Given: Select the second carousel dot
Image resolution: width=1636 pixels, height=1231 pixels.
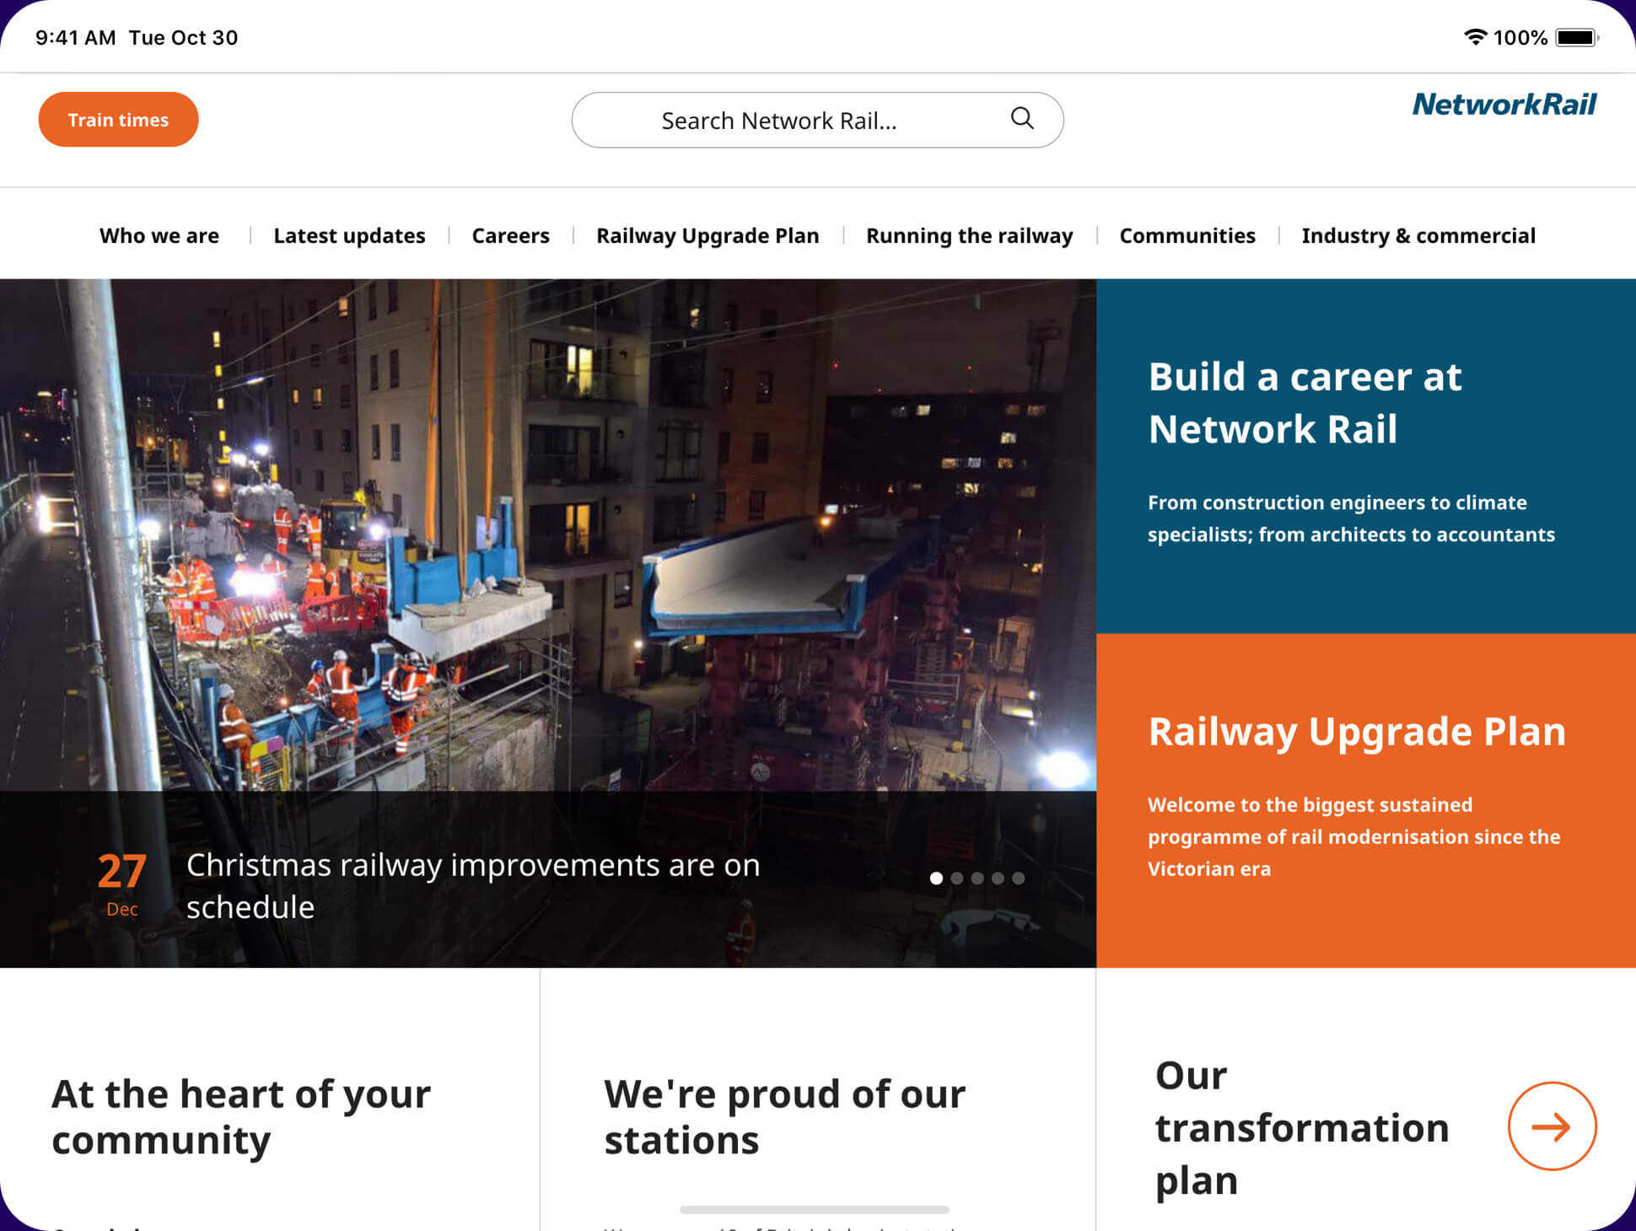Looking at the screenshot, I should coord(956,878).
